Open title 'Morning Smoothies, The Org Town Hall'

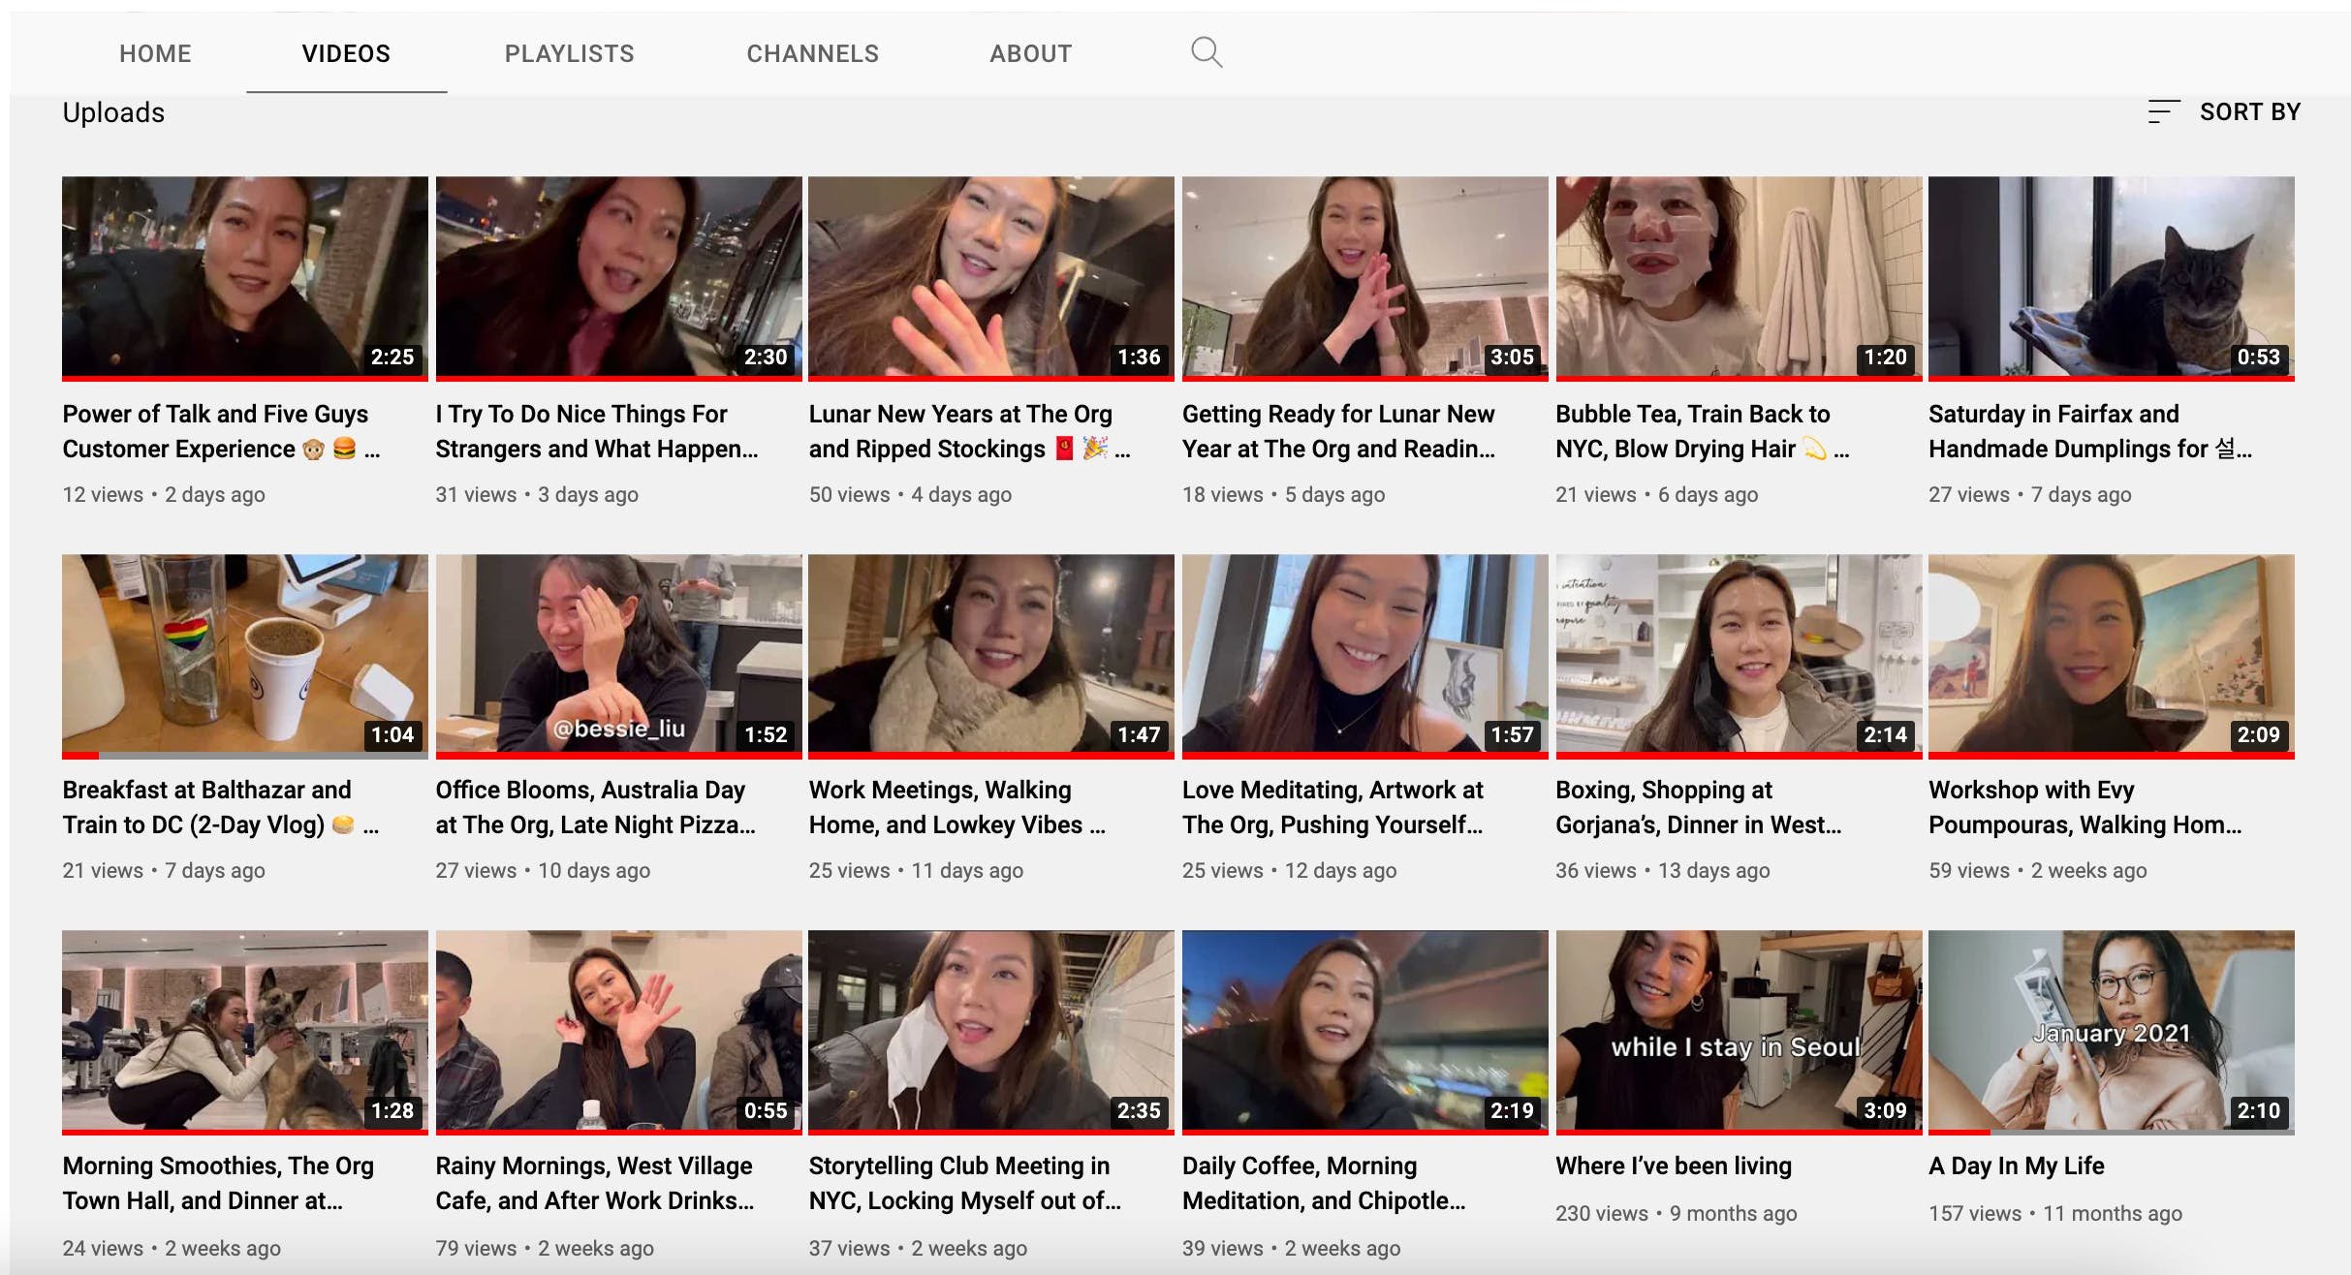coord(218,1183)
